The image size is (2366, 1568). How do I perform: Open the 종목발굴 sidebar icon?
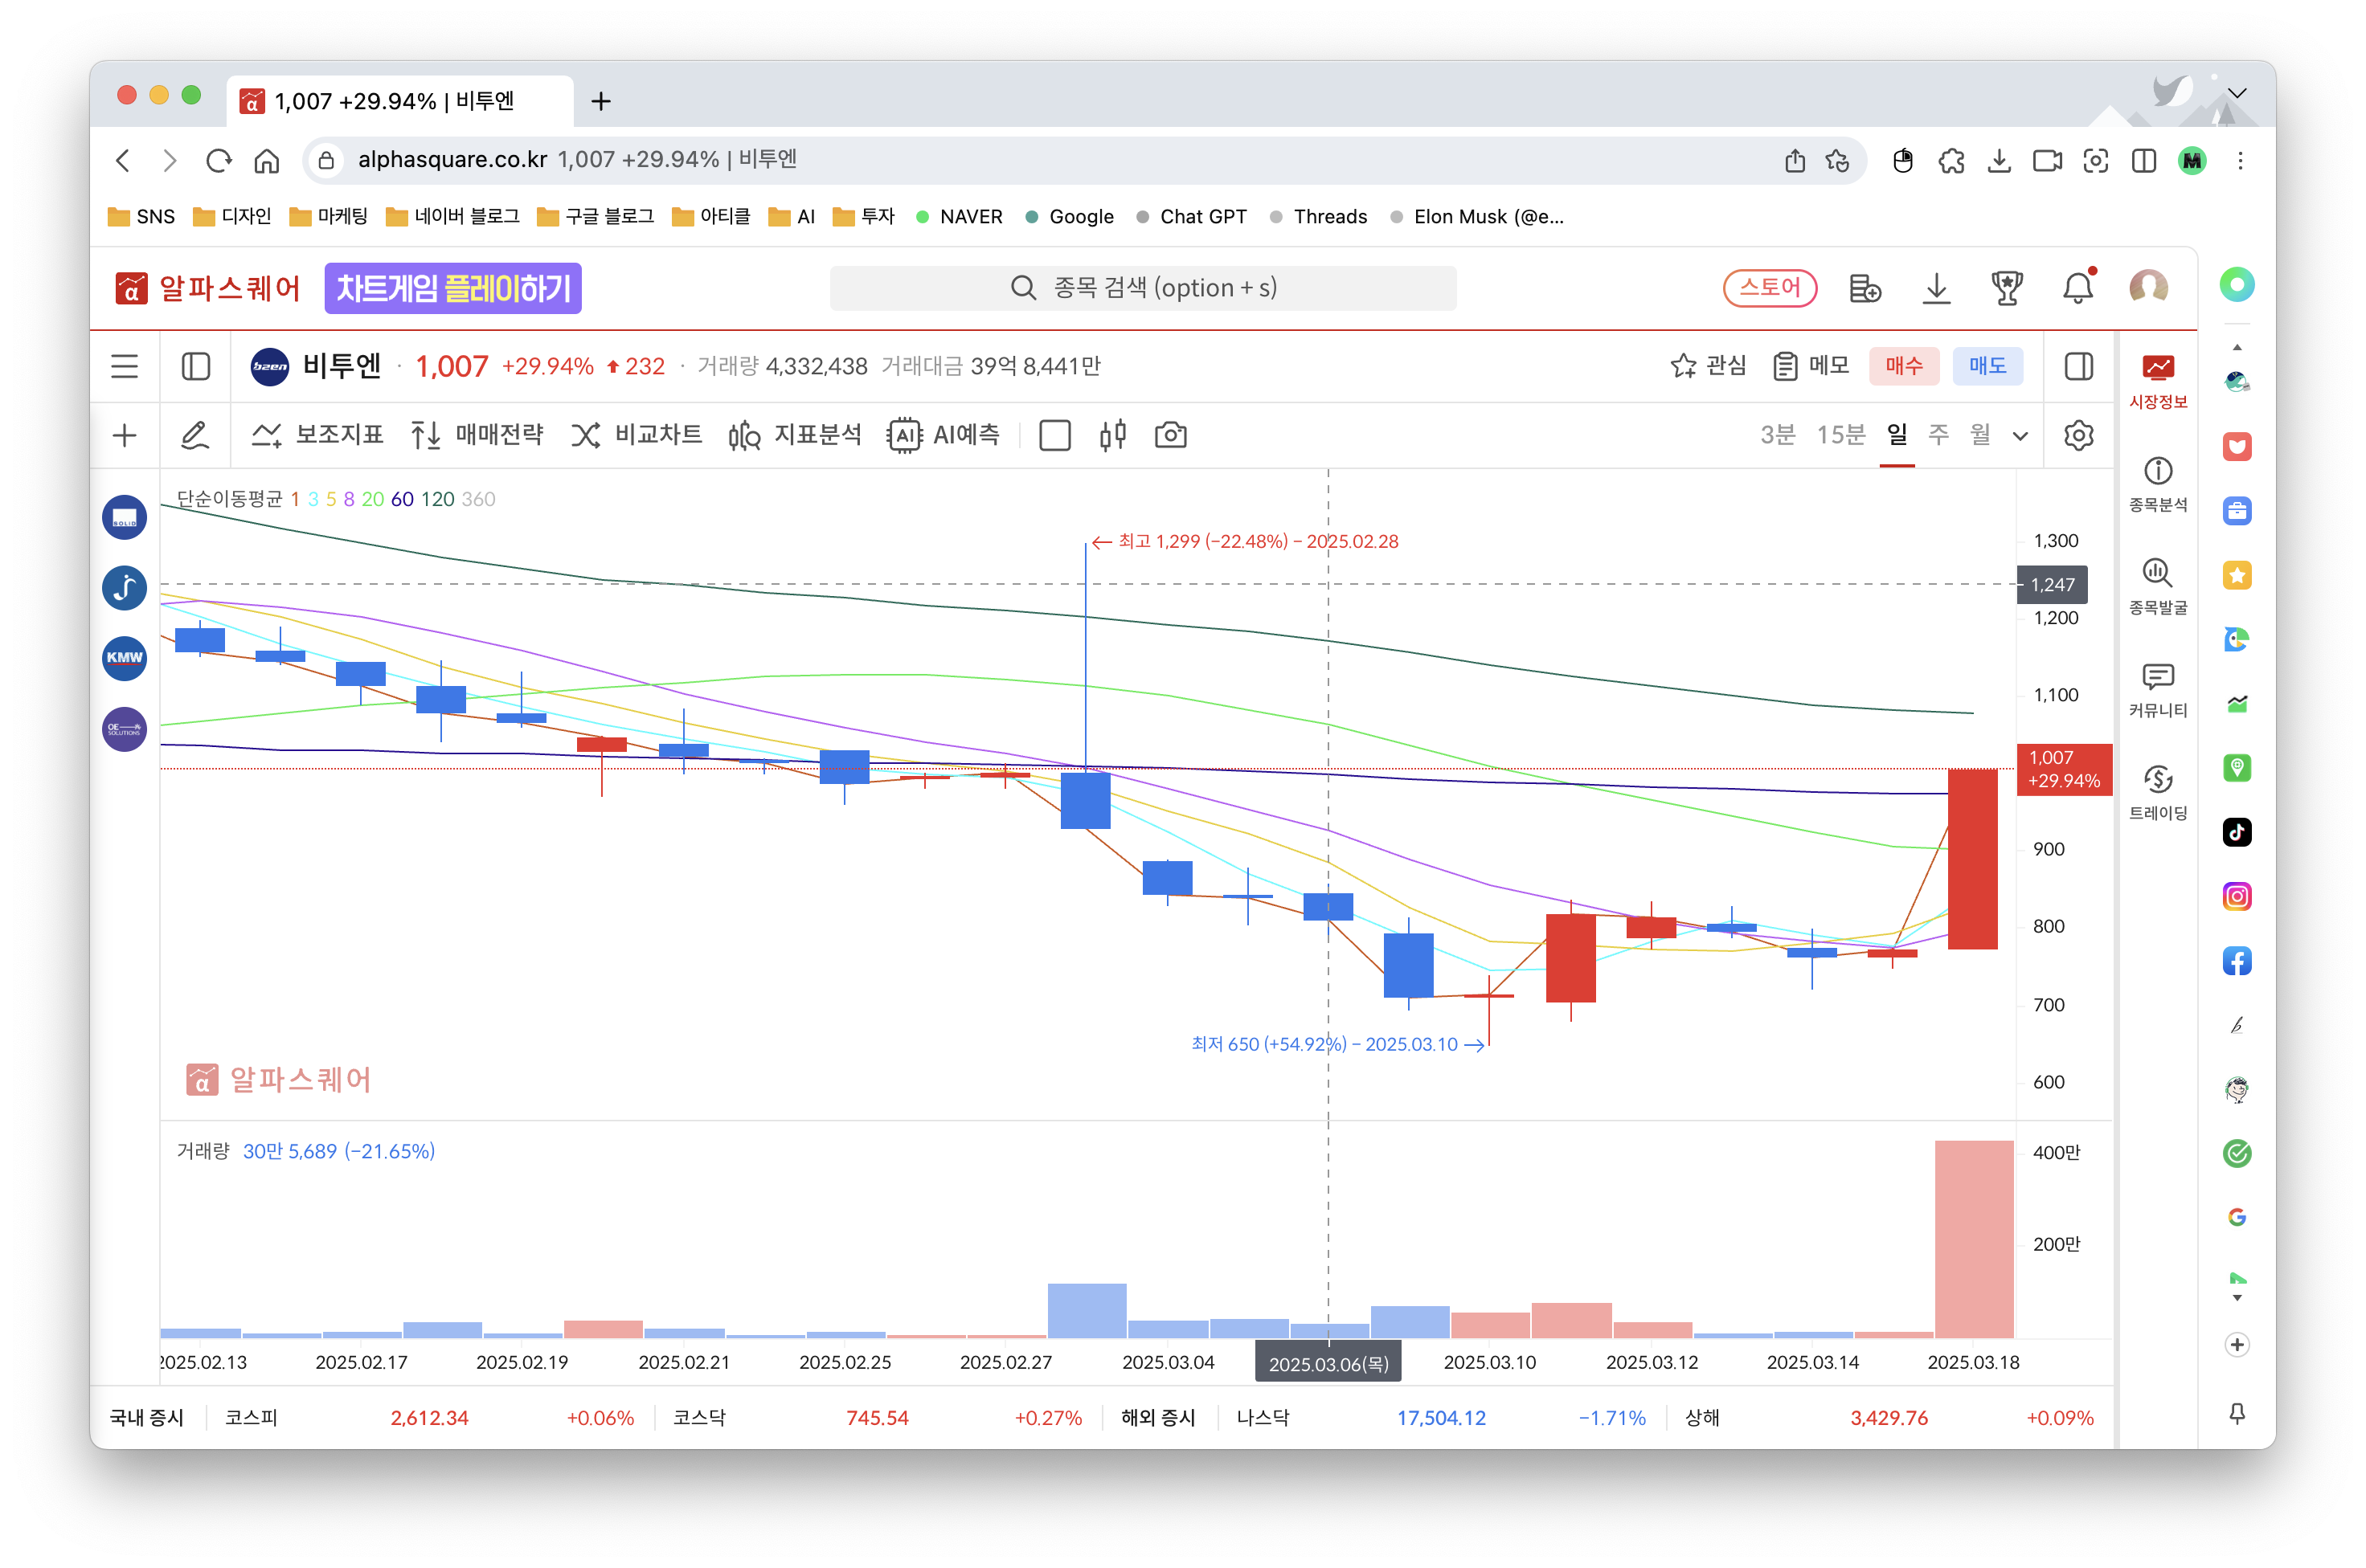[2157, 585]
